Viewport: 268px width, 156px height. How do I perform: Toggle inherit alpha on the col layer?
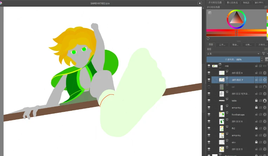click(264, 87)
